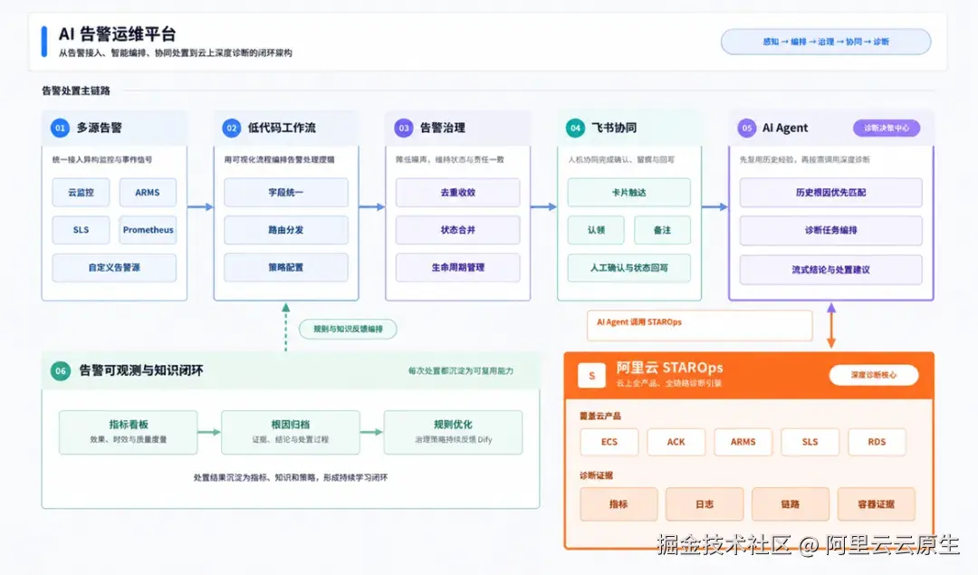Viewport: 978px width, 575px height.
Task: Select the 云监控 box
Action: pyautogui.click(x=81, y=192)
